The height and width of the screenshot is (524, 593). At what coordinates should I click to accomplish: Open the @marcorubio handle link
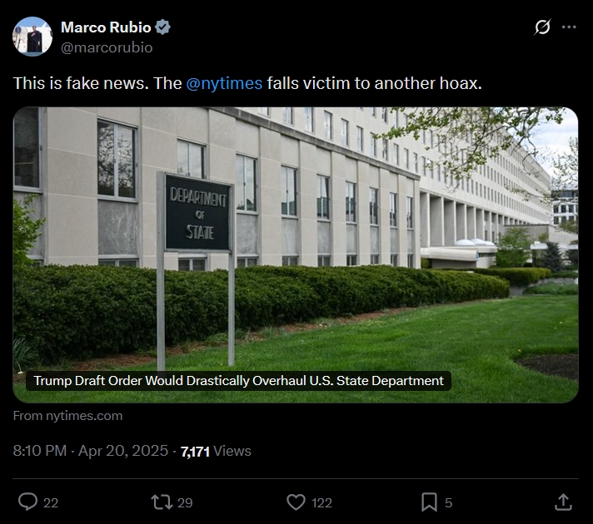(x=107, y=47)
